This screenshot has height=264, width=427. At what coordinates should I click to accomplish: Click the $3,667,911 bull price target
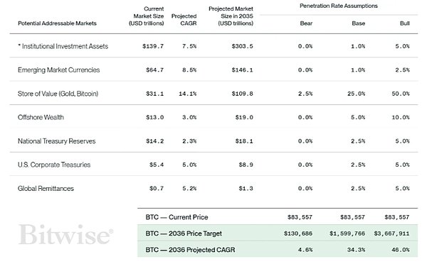[x=391, y=233]
